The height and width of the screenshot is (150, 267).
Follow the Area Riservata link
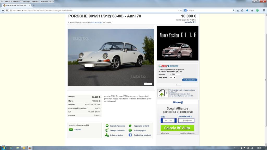click(x=96, y=23)
